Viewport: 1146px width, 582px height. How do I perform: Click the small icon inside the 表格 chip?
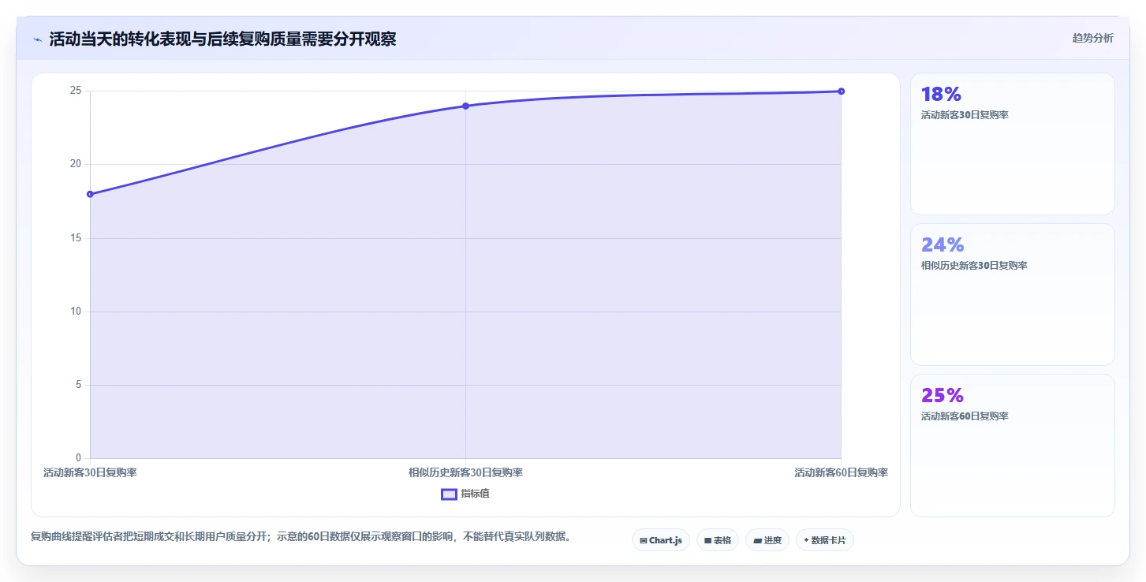[x=707, y=541]
